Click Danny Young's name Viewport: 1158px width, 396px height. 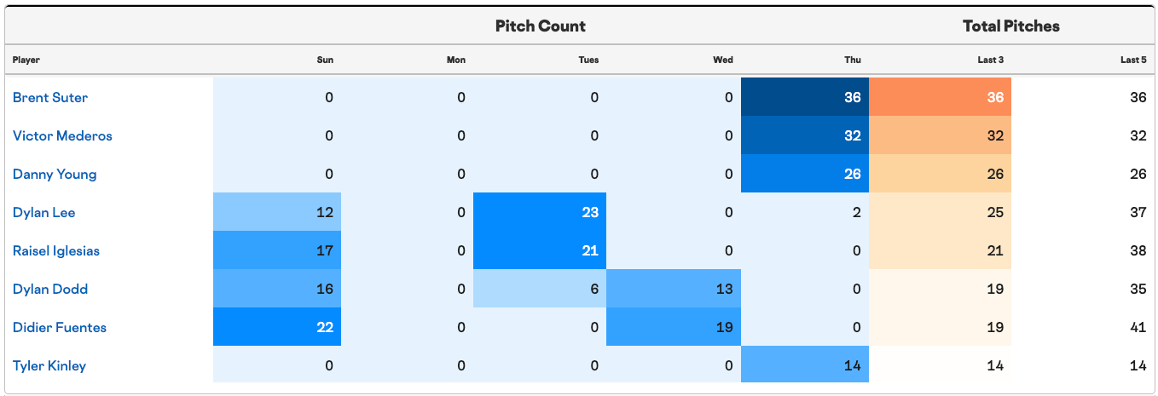pos(55,175)
